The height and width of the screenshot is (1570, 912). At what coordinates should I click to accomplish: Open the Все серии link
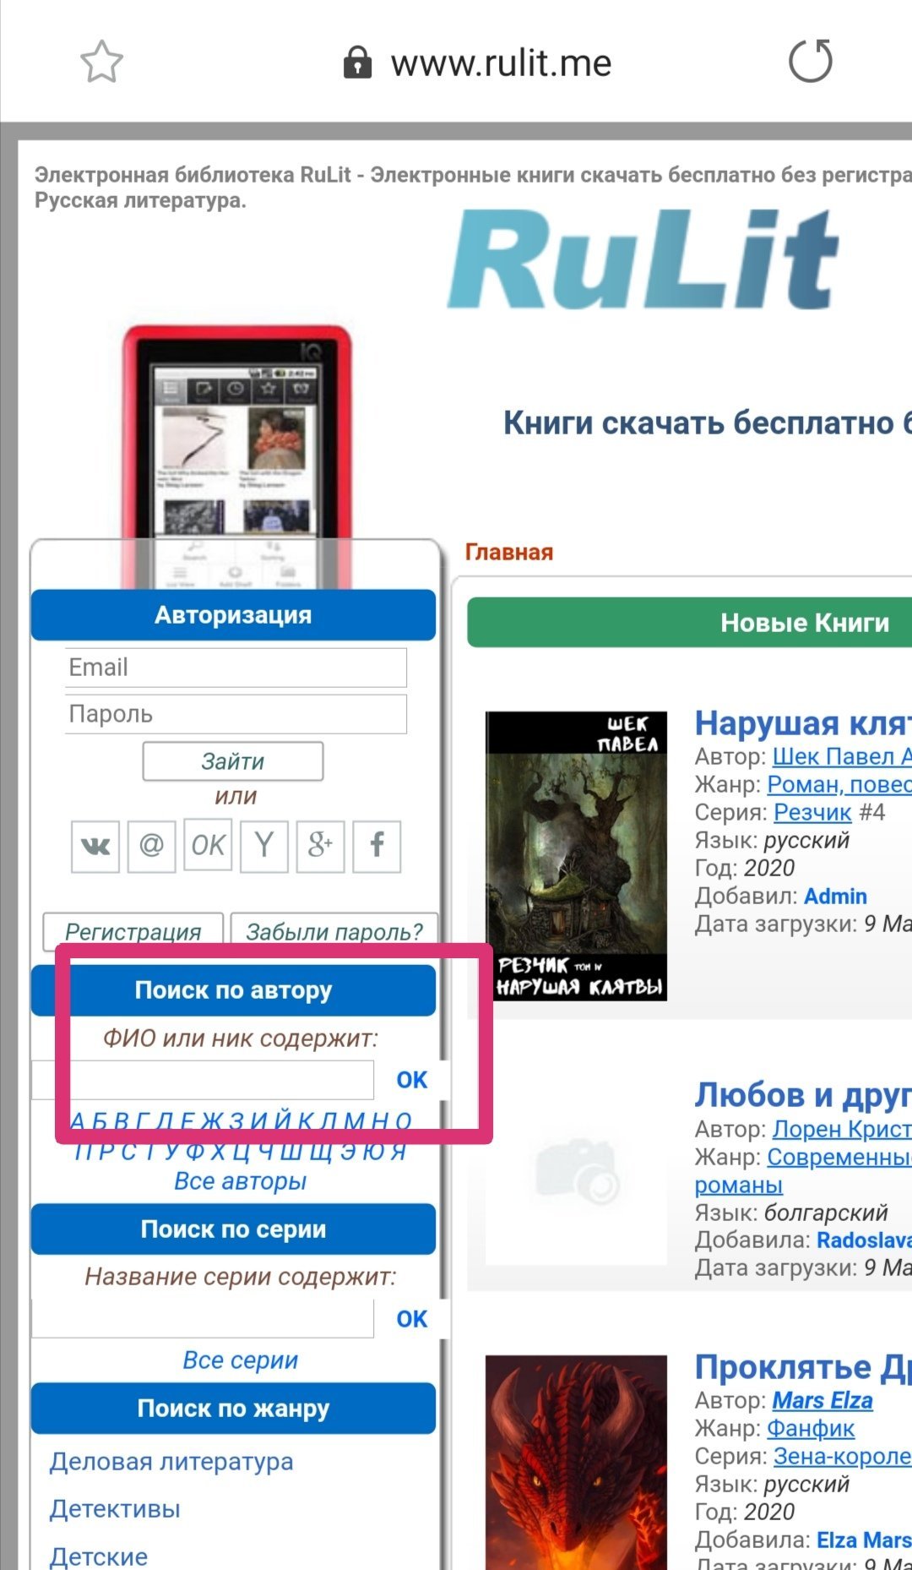(x=241, y=1360)
